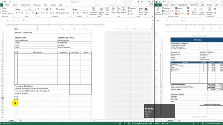223x125 pixels.
Task: Switch to FORMULAS tab in left window
Action: [37, 5]
